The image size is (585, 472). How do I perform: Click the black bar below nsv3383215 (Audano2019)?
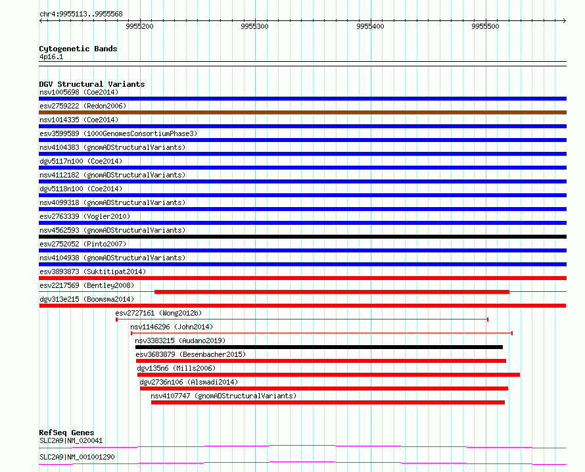tap(319, 347)
